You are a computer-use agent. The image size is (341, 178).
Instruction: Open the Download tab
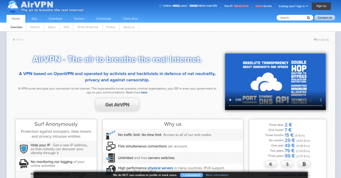coord(55,19)
